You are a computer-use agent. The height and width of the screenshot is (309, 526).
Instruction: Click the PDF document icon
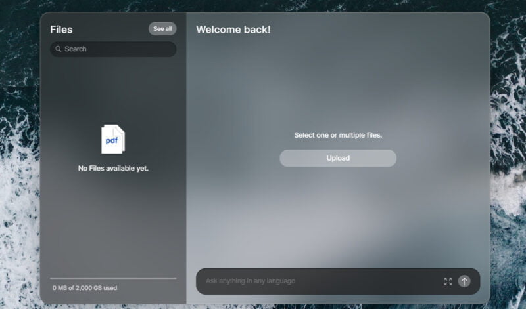tap(112, 139)
